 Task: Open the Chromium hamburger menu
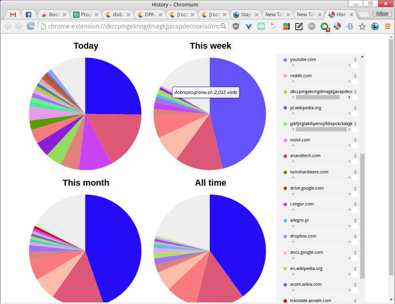coord(388,26)
